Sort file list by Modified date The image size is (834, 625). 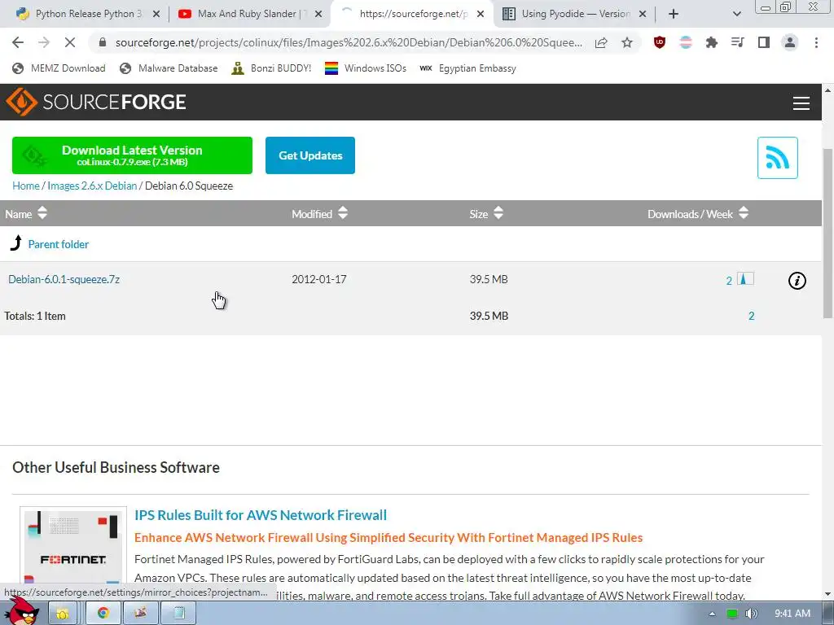[319, 214]
